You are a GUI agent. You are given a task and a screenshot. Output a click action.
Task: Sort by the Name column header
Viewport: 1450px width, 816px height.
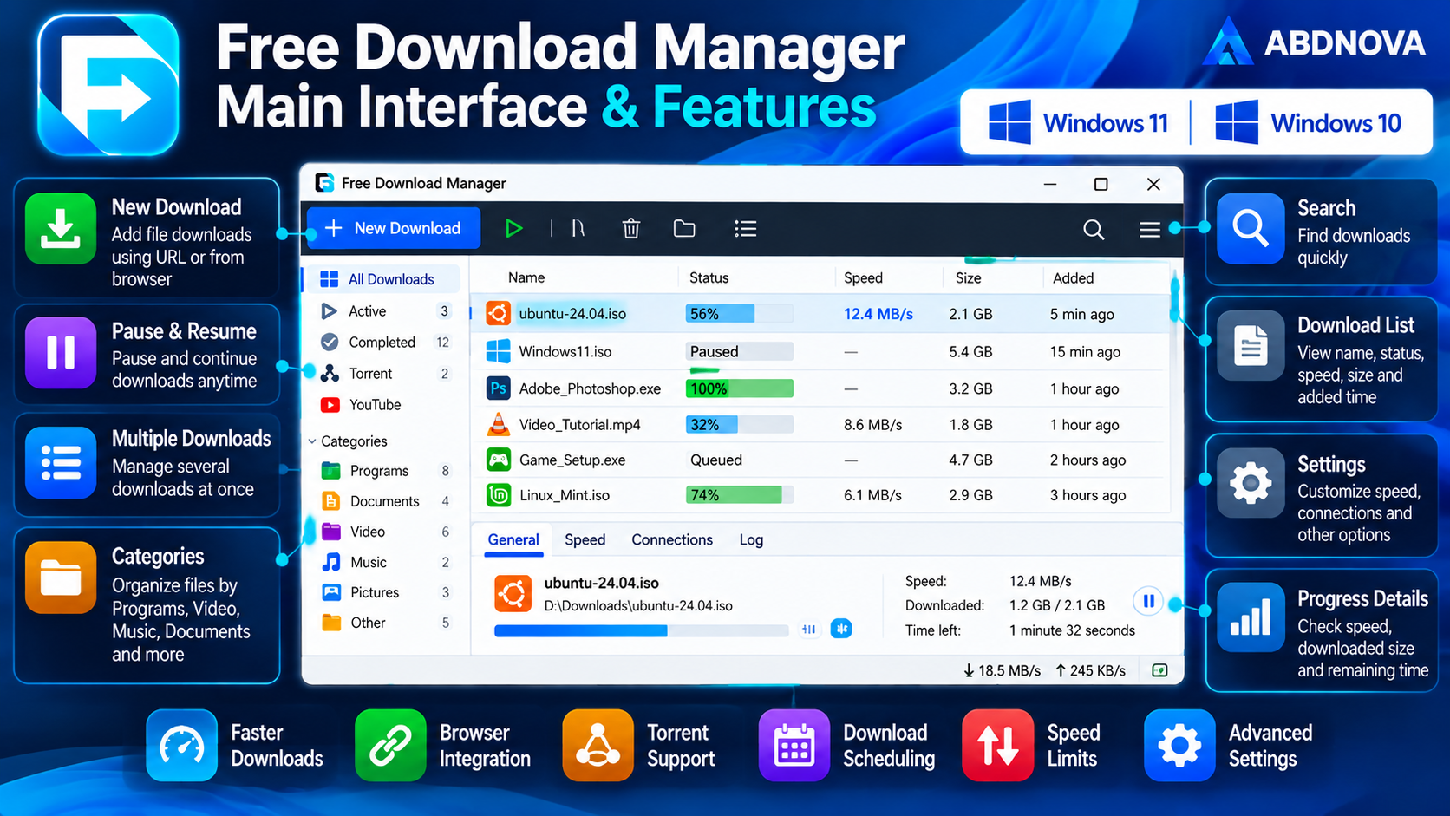pos(526,277)
